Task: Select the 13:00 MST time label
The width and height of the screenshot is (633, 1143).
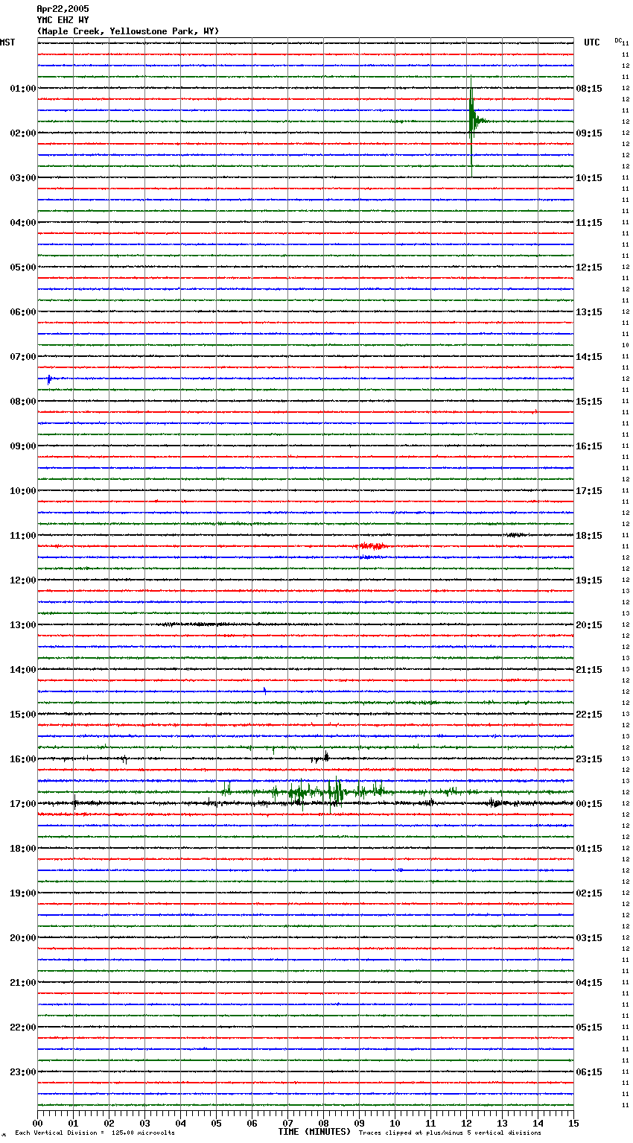Action: [x=23, y=625]
